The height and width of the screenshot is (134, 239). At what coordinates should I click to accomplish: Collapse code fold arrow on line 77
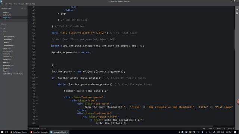pyautogui.click(x=37, y=114)
